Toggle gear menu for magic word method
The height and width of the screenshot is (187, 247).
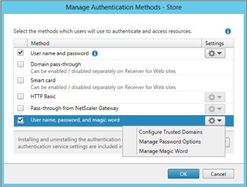pyautogui.click(x=215, y=120)
